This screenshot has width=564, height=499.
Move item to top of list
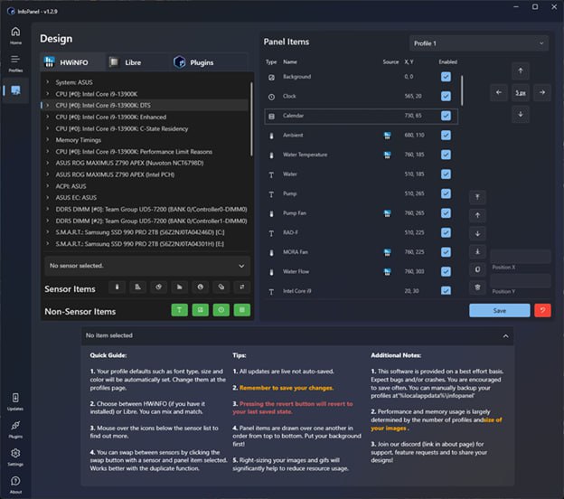pos(476,197)
